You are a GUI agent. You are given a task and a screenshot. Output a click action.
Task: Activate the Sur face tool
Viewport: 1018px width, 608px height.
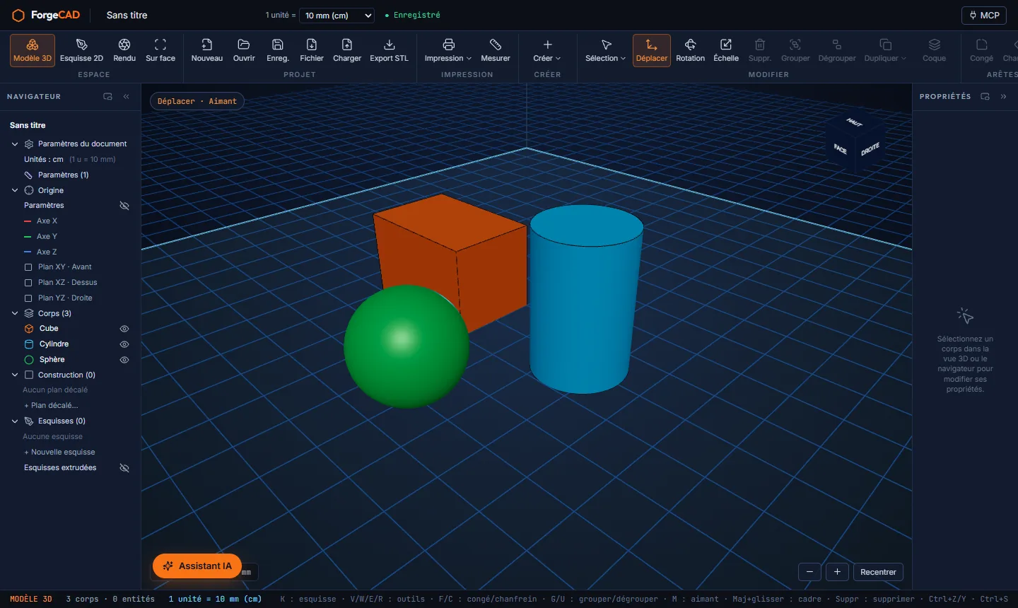(x=160, y=50)
